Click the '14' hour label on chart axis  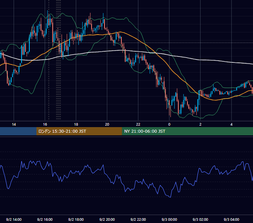tap(14, 125)
